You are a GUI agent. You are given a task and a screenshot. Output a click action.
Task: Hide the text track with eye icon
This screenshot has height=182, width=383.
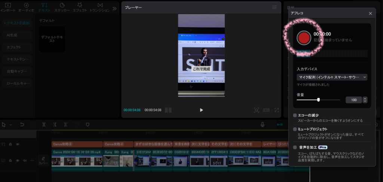click(18, 144)
